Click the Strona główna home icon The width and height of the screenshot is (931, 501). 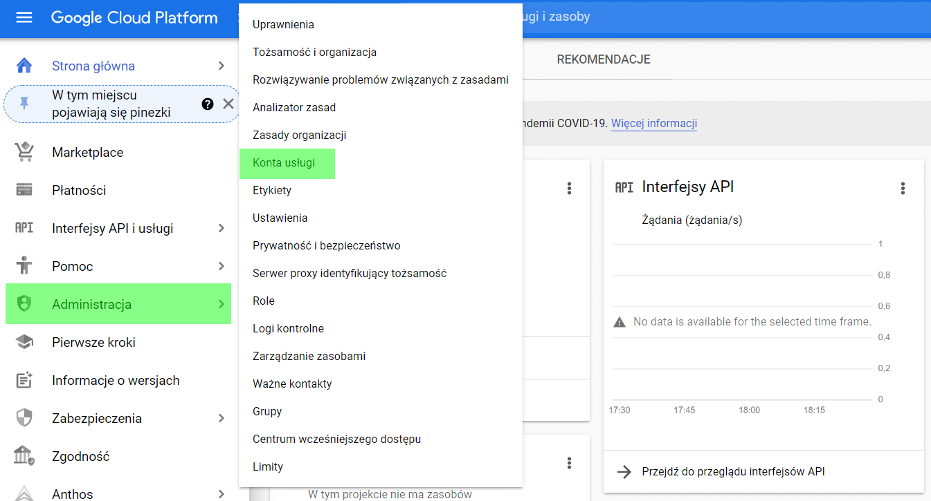(24, 66)
